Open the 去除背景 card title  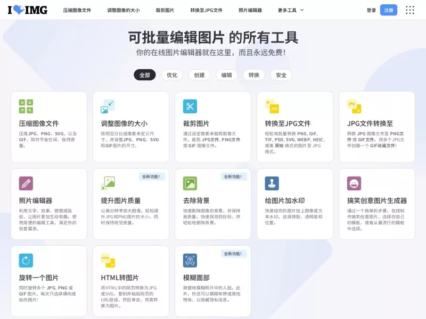pyautogui.click(x=196, y=200)
